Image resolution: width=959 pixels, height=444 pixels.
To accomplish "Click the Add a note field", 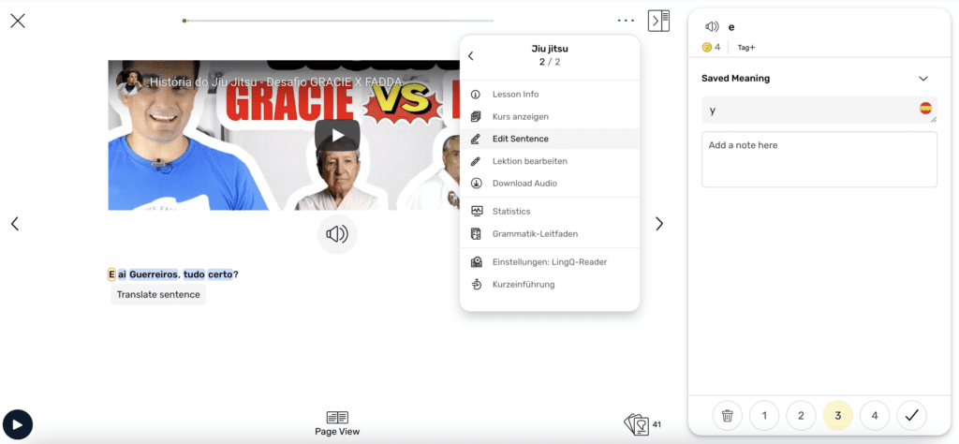I will click(x=819, y=159).
